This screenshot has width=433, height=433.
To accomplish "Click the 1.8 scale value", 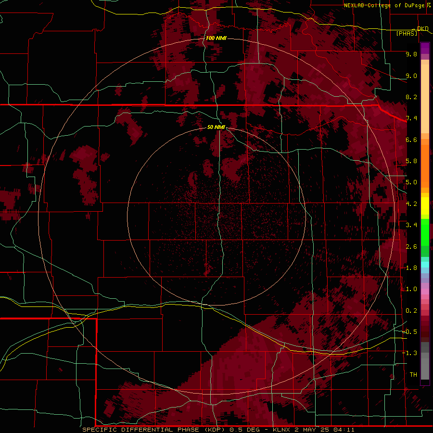I will tap(411, 268).
